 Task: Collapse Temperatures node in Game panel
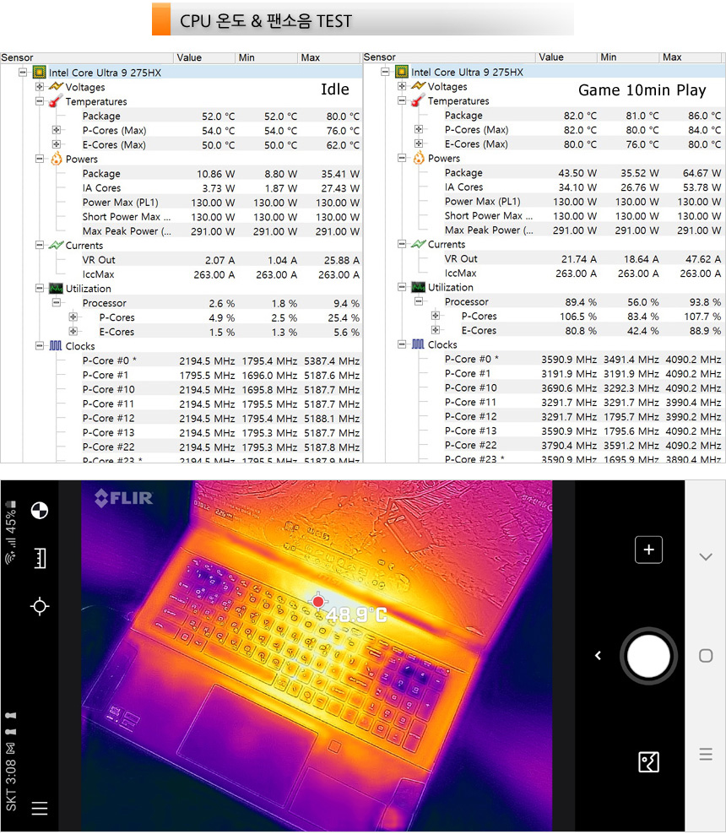coord(402,101)
